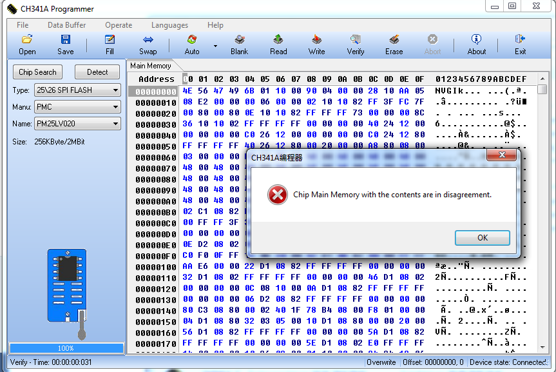Expand the Auto button dropdown arrow
The image size is (556, 372).
tap(215, 46)
